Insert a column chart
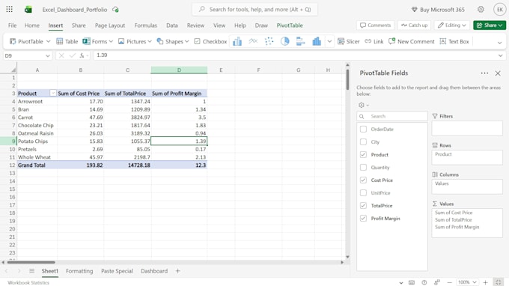Image resolution: width=509 pixels, height=286 pixels. coord(237,41)
